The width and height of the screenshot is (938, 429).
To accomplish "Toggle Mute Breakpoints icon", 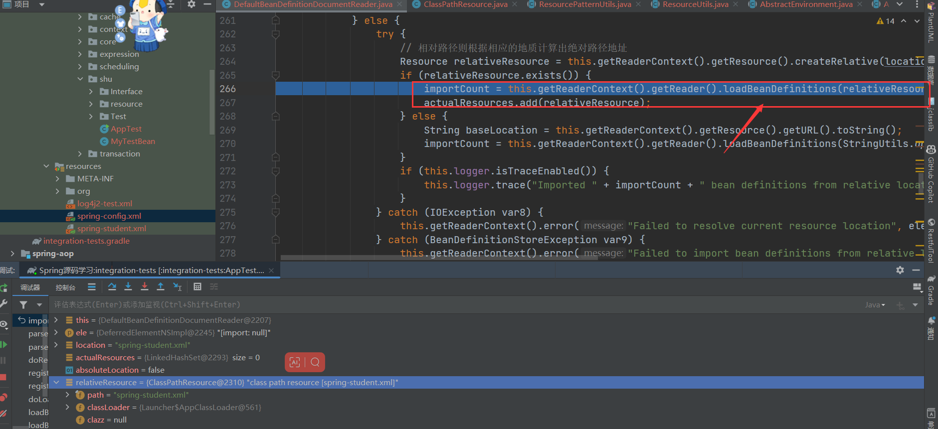I will click(x=3, y=413).
